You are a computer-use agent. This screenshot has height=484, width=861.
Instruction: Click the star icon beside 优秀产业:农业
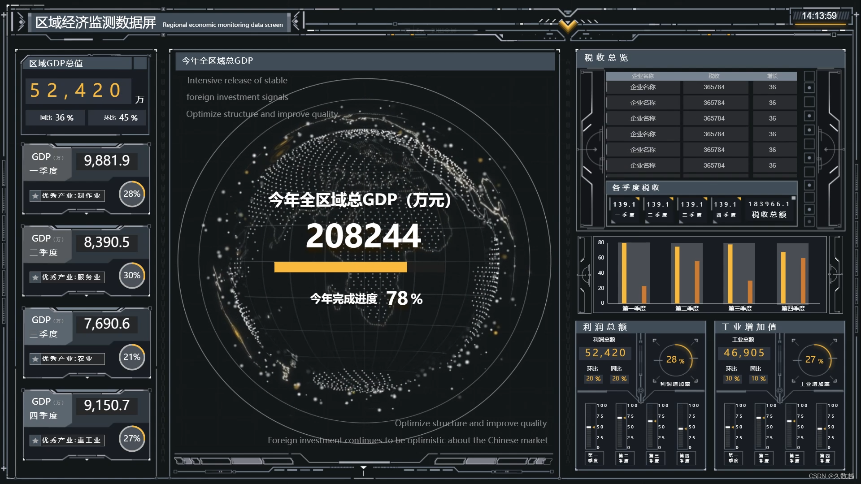35,359
